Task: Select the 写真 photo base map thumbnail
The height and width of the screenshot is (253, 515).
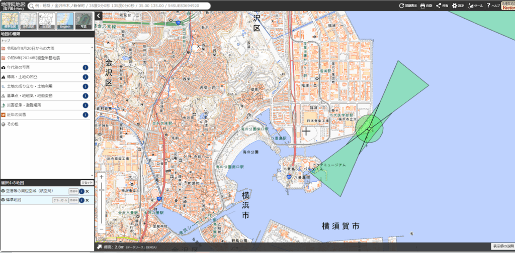Action: (x=83, y=21)
